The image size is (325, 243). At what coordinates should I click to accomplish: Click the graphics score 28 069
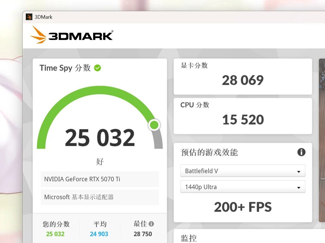pos(243,80)
